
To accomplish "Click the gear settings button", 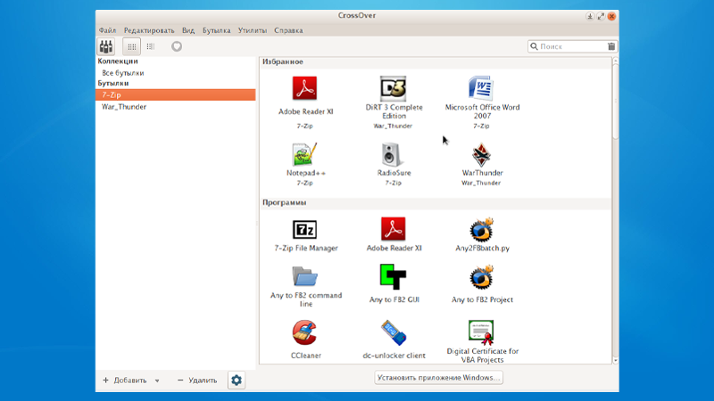I will click(x=237, y=381).
